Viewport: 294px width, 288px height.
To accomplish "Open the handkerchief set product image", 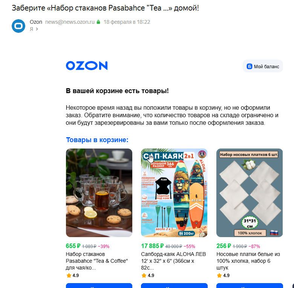I will pos(250,193).
